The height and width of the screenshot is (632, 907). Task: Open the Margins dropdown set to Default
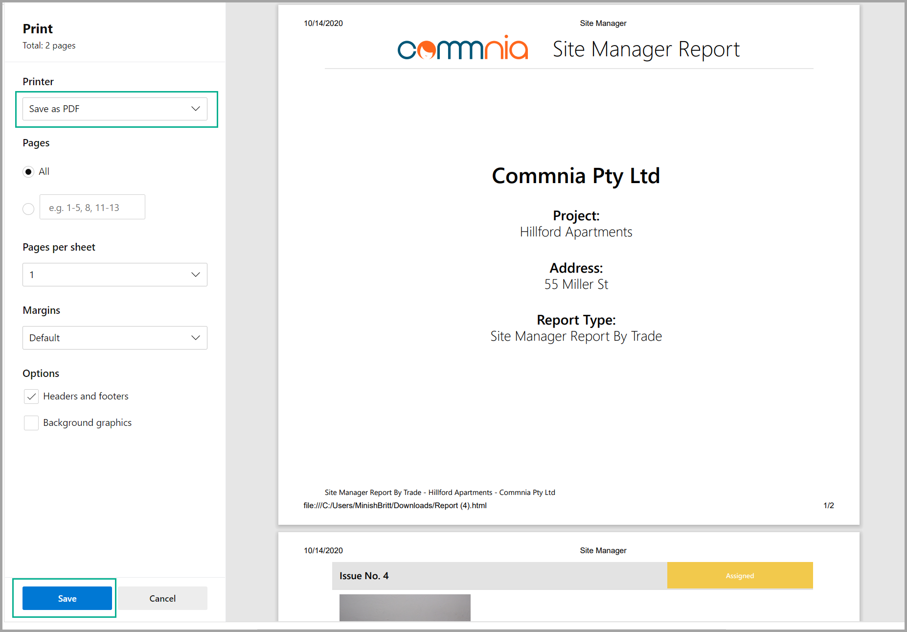(x=115, y=338)
